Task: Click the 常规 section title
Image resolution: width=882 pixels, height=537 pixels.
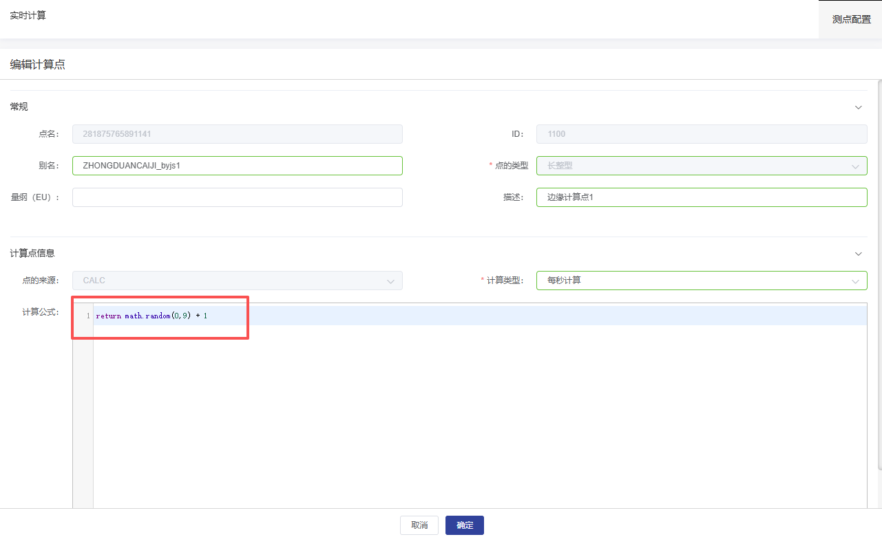Action: pyautogui.click(x=19, y=107)
